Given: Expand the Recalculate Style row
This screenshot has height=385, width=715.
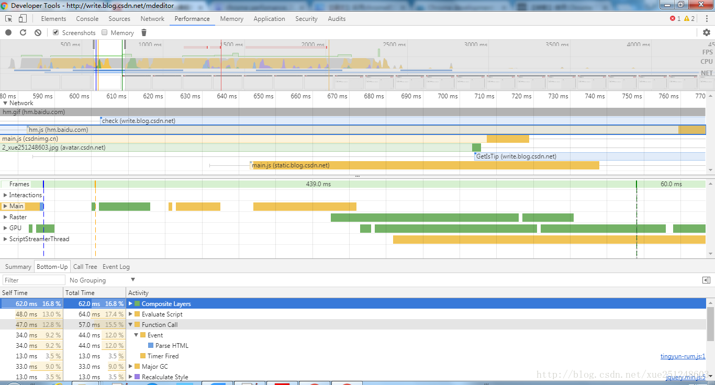Looking at the screenshot, I should [x=131, y=377].
